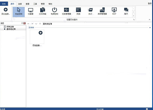The height and width of the screenshot is (110, 153).
Task: Open the navigation history dropdown chevron
Action: [x=36, y=24]
